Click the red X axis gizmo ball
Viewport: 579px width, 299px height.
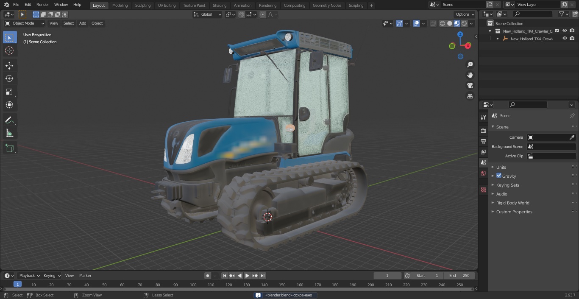coord(468,45)
